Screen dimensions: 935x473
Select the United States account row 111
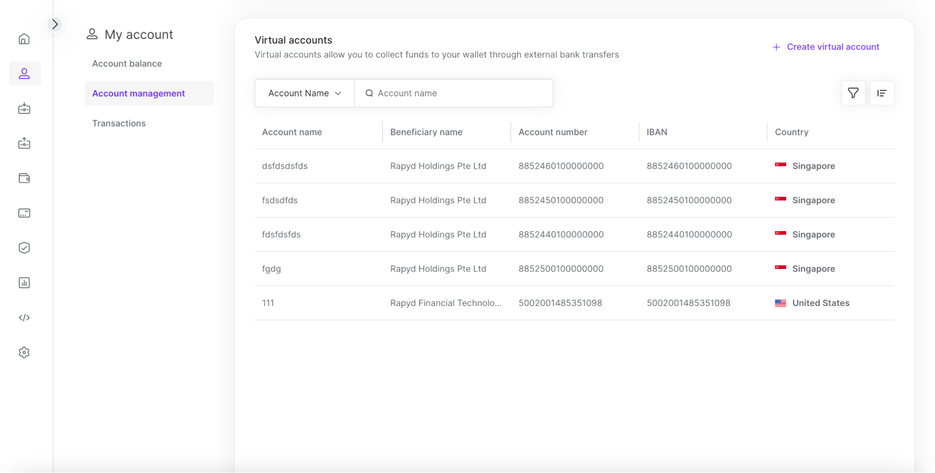pyautogui.click(x=268, y=303)
